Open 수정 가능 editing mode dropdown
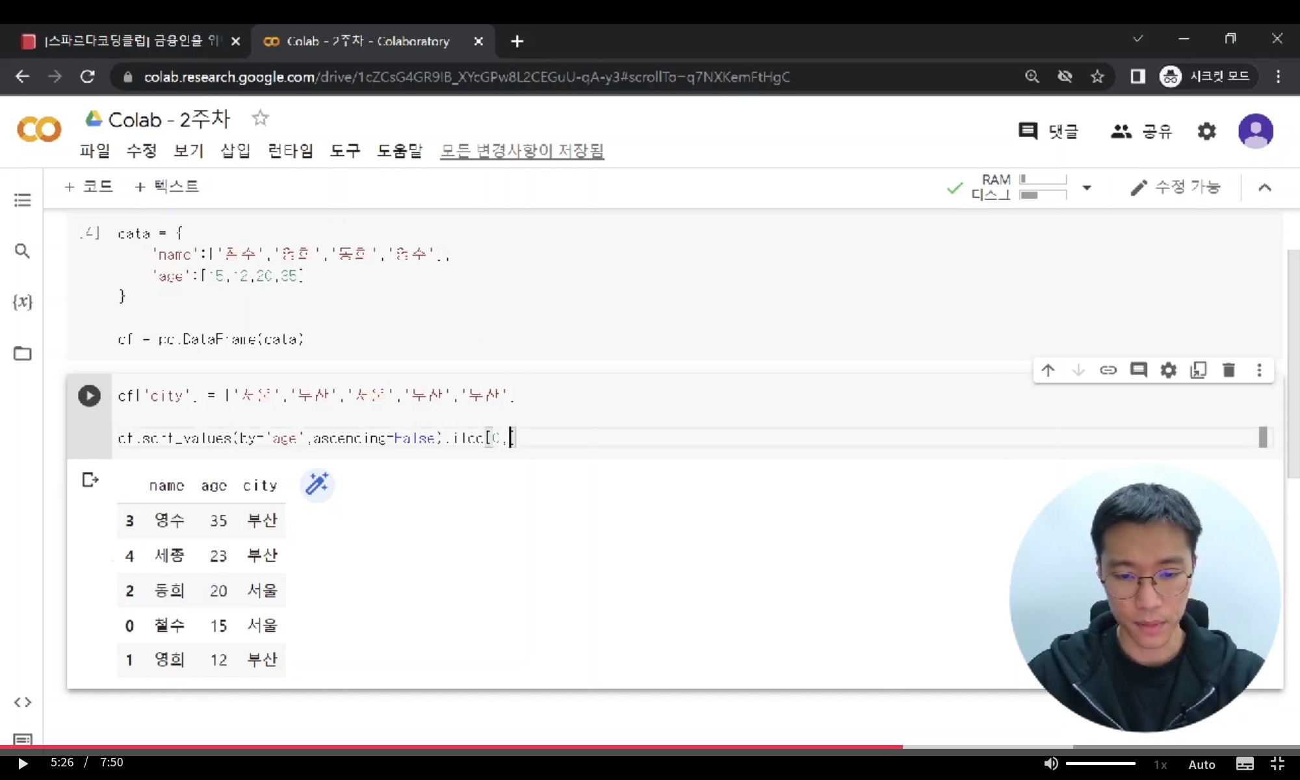 coord(1175,187)
